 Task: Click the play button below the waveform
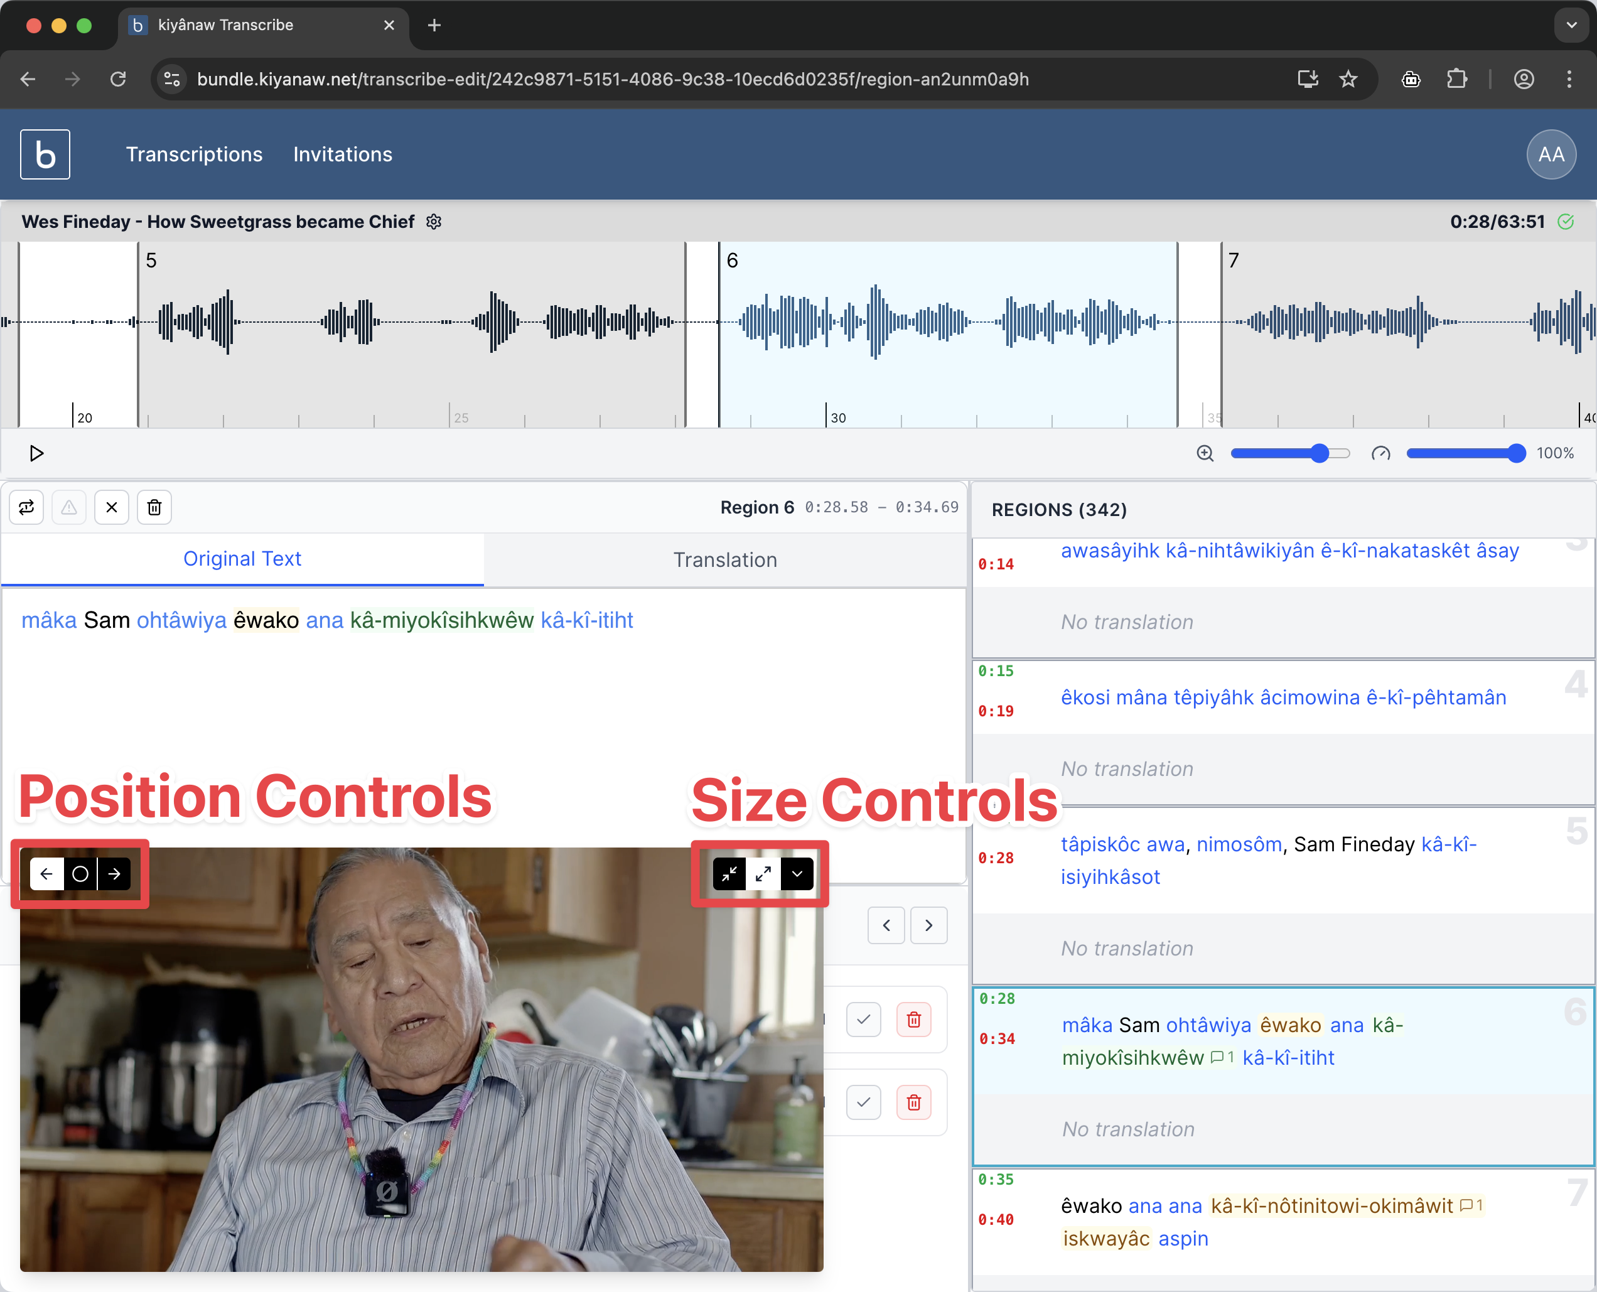36,453
